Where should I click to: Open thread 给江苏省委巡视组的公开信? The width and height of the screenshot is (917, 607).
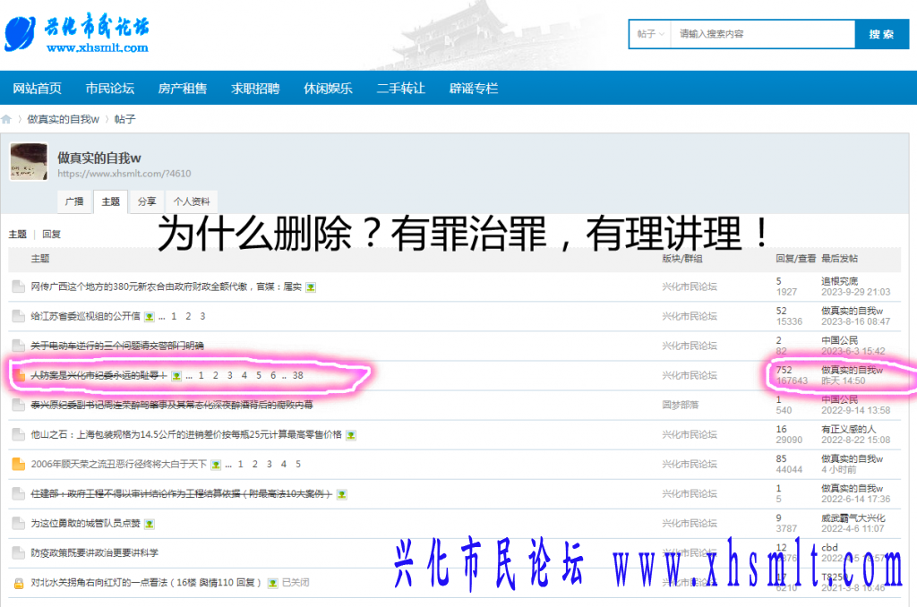point(85,316)
